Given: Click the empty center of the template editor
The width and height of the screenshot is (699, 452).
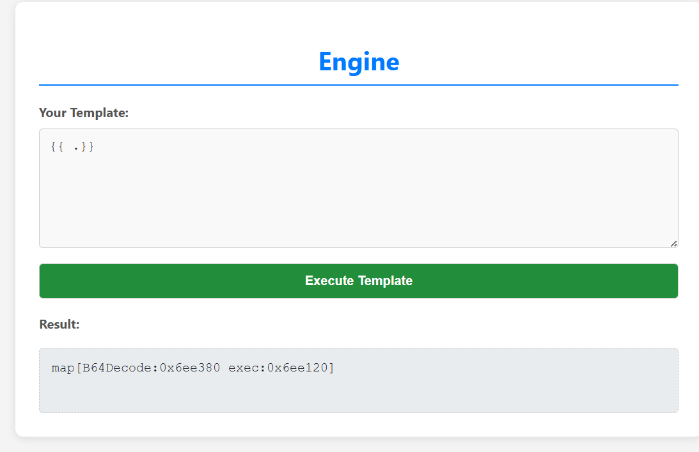Looking at the screenshot, I should pyautogui.click(x=358, y=192).
